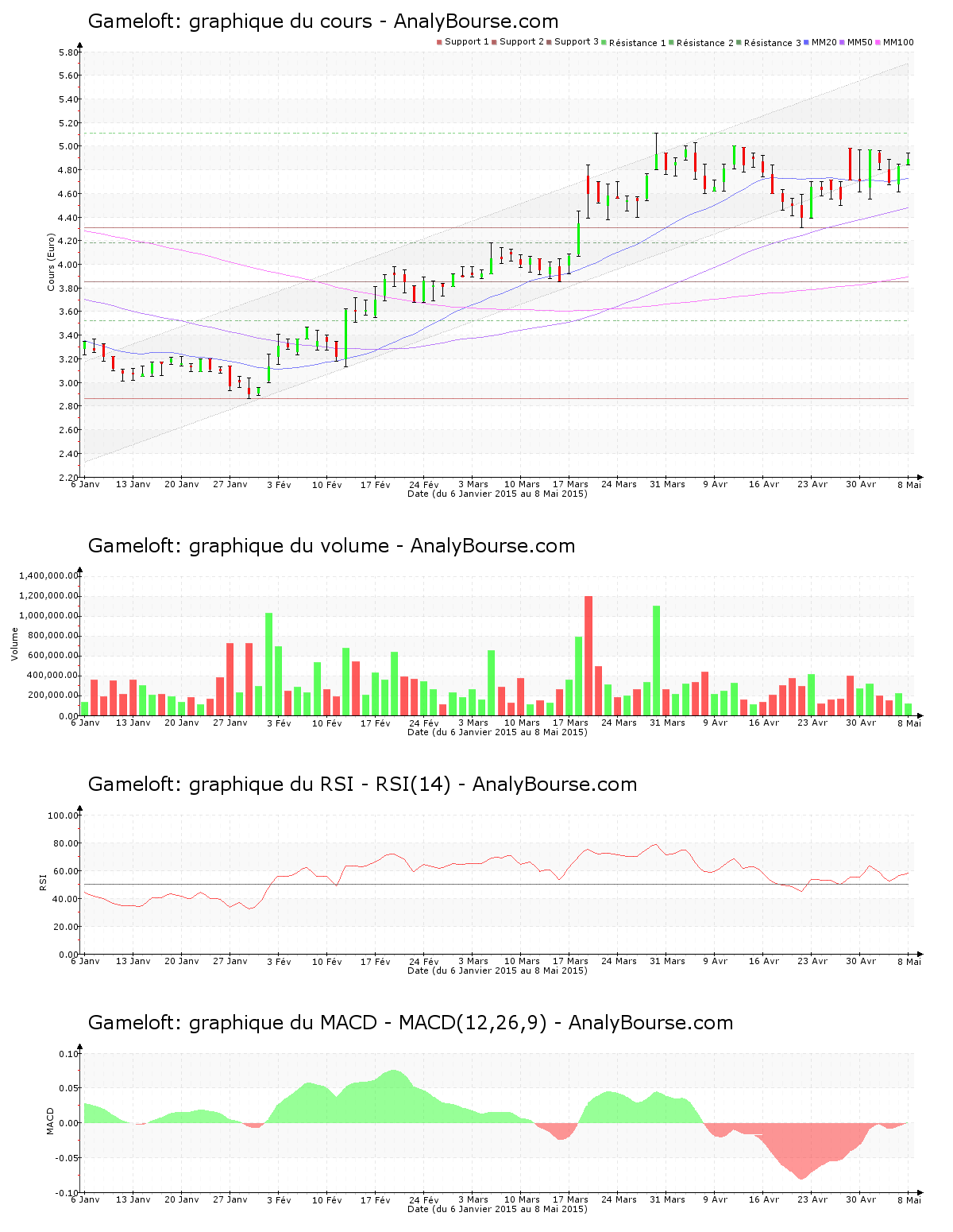The image size is (953, 1232).
Task: Click the 0.10 value on the MACD axis
Action: tap(69, 1054)
